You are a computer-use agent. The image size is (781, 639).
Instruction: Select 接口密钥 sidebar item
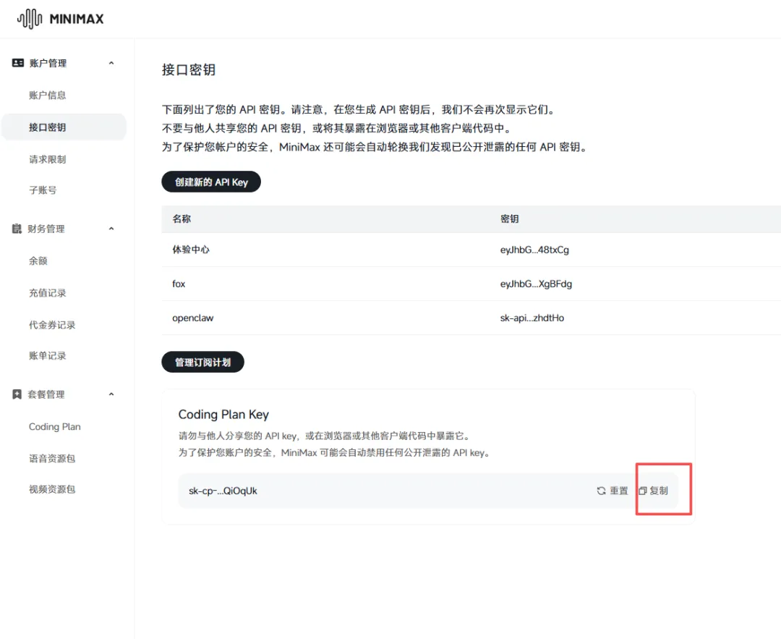[x=64, y=127]
